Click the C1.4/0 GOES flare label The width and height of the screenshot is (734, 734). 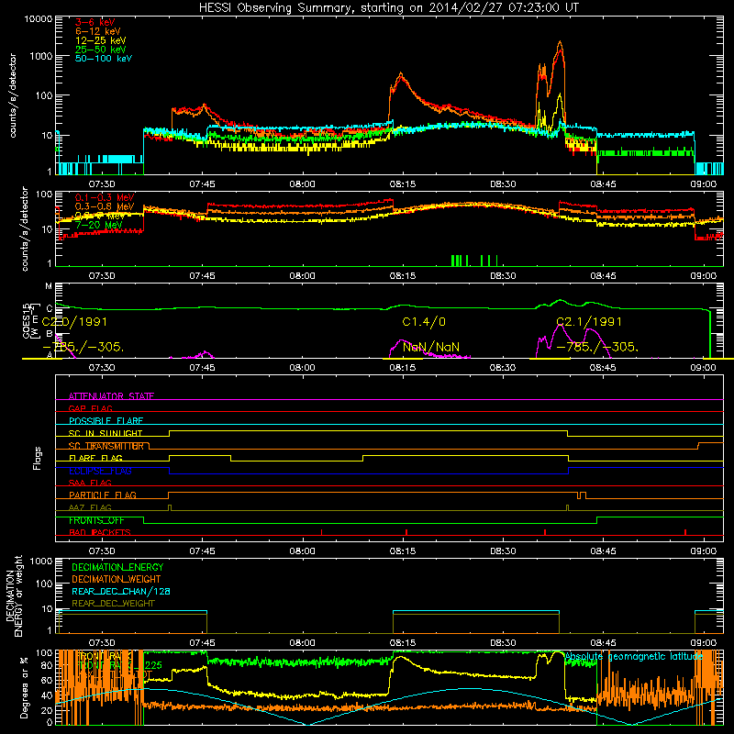coord(424,322)
